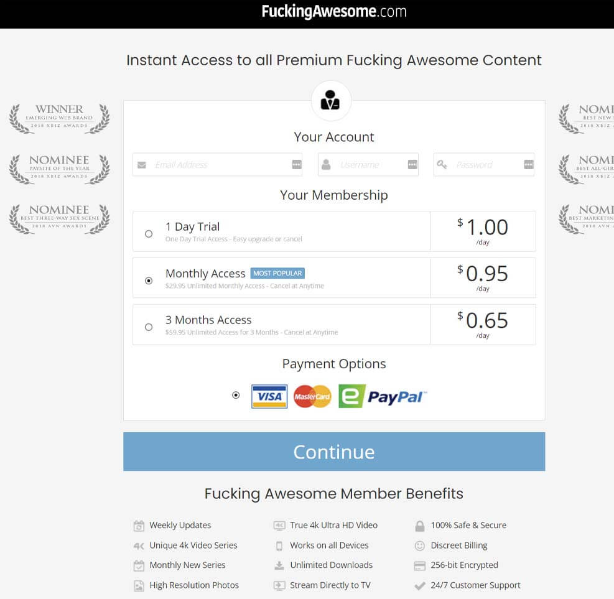Click the MOST POPULAR badge
Screen dimensions: 614x599
[x=277, y=273]
